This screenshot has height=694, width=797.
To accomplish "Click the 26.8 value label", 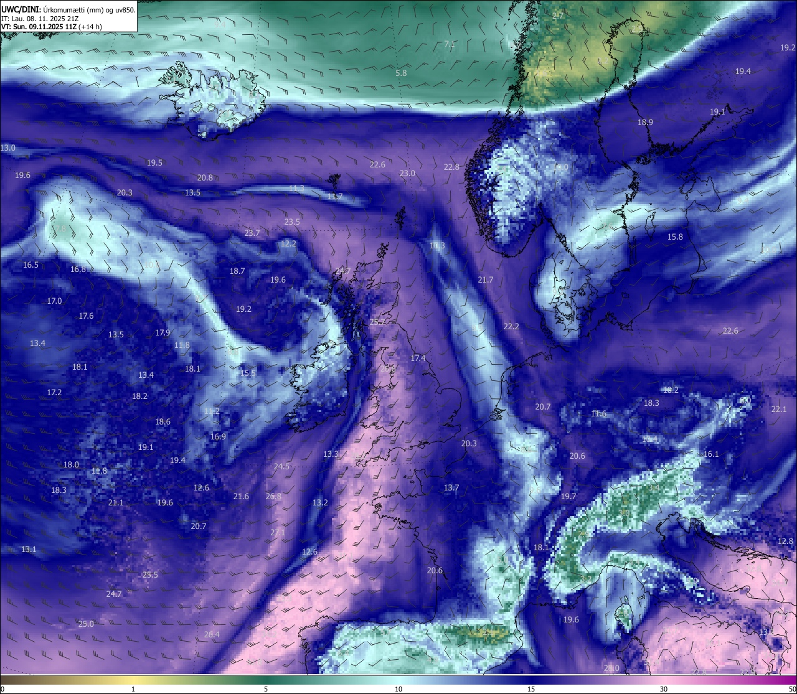I will (x=273, y=496).
